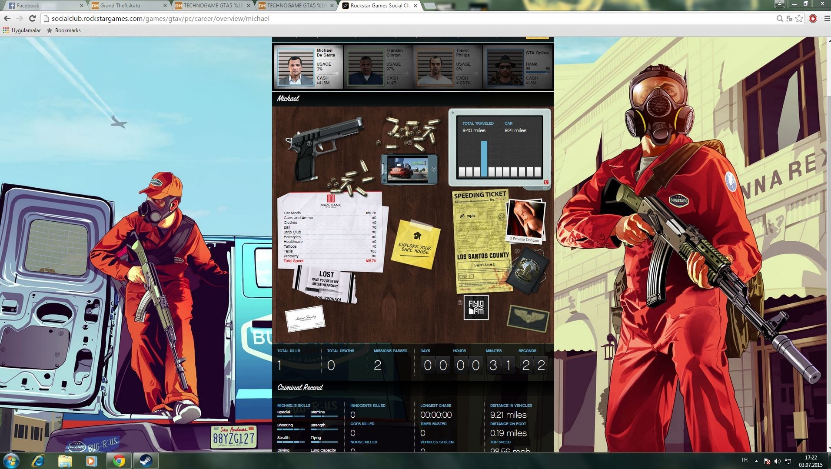The height and width of the screenshot is (469, 831).
Task: Click the tall blue bar in travel chart
Action: coord(484,158)
